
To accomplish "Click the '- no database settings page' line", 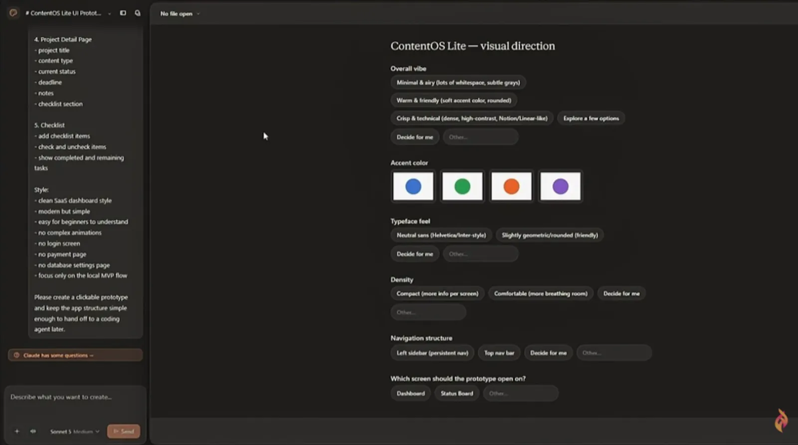I will click(72, 266).
